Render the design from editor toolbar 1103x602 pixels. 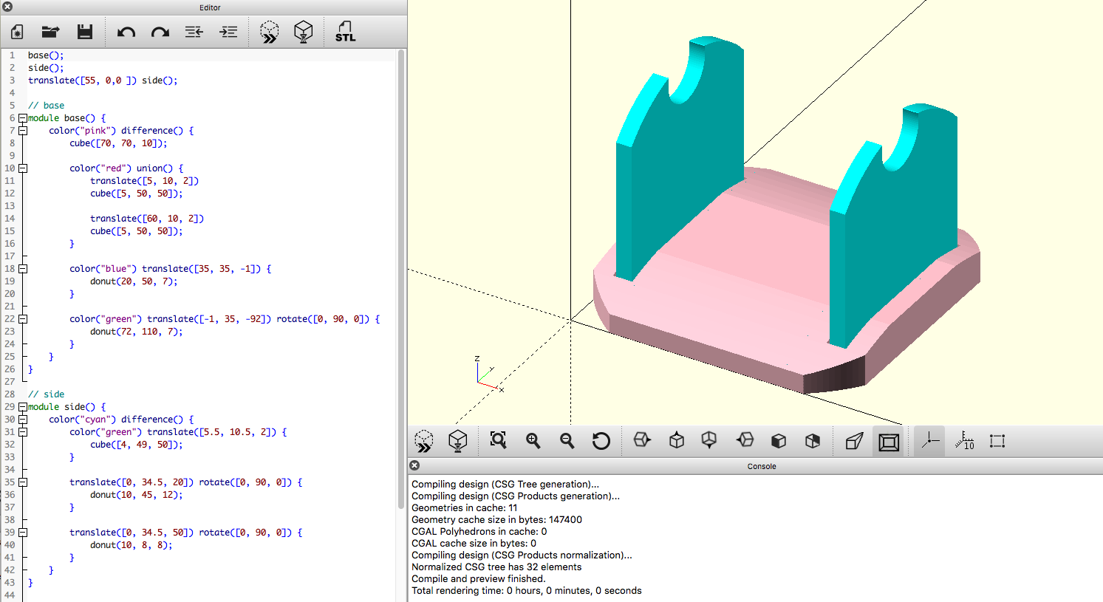pos(303,32)
